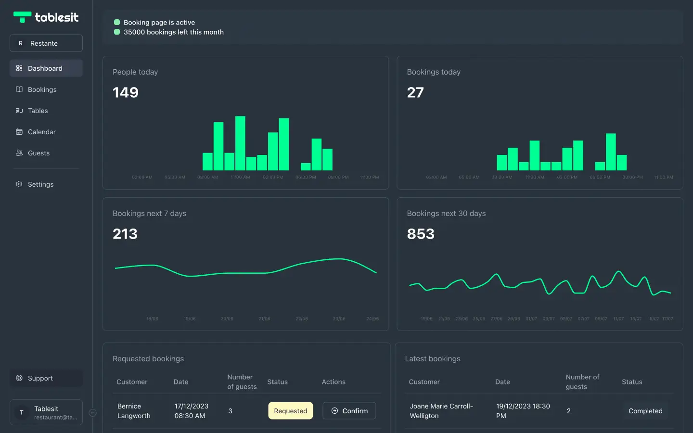The image size is (693, 433).
Task: Click the Support lifebuoy icon
Action: 19,378
